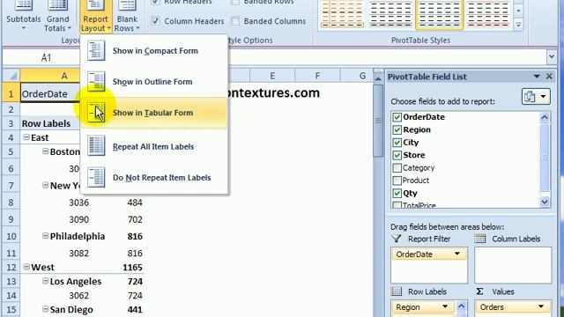Screen dimensions: 564x317
Task: Select the cell with store 3090
Action: tap(64, 219)
